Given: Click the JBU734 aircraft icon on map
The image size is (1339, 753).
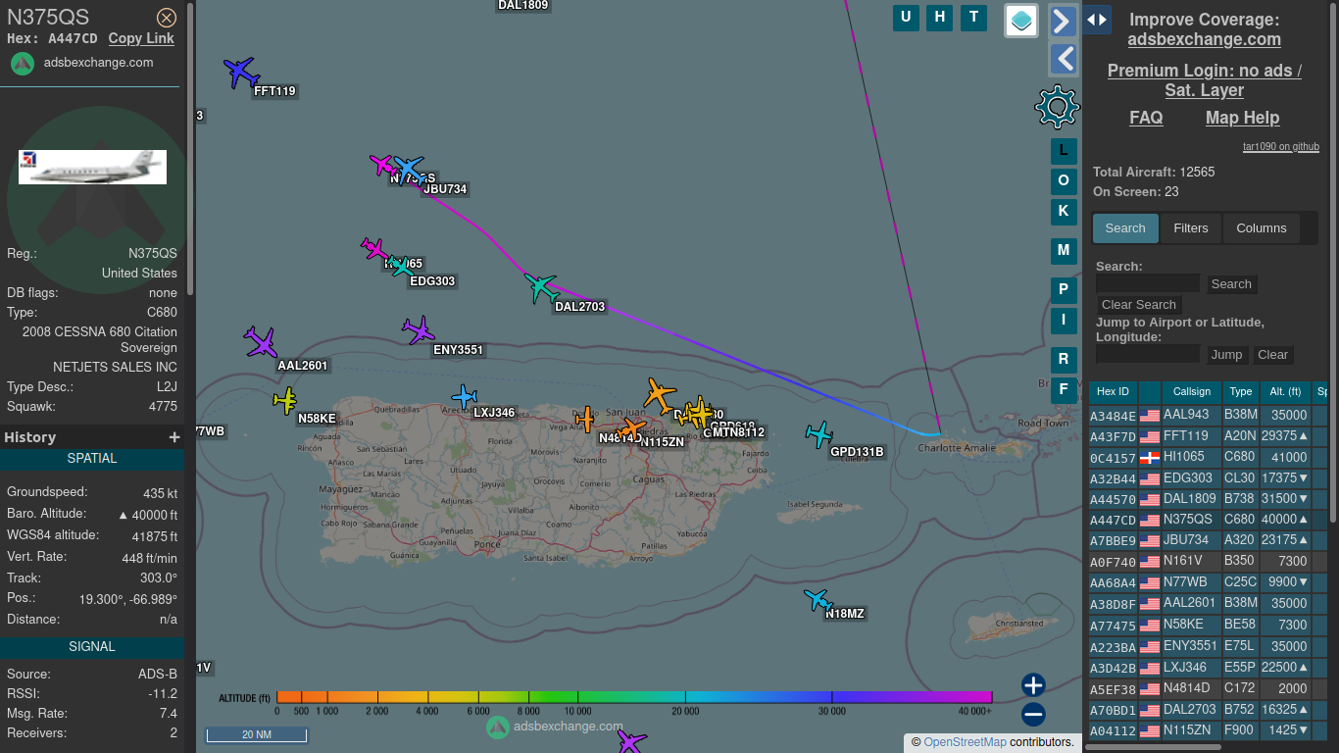Looking at the screenshot, I should pyautogui.click(x=409, y=168).
